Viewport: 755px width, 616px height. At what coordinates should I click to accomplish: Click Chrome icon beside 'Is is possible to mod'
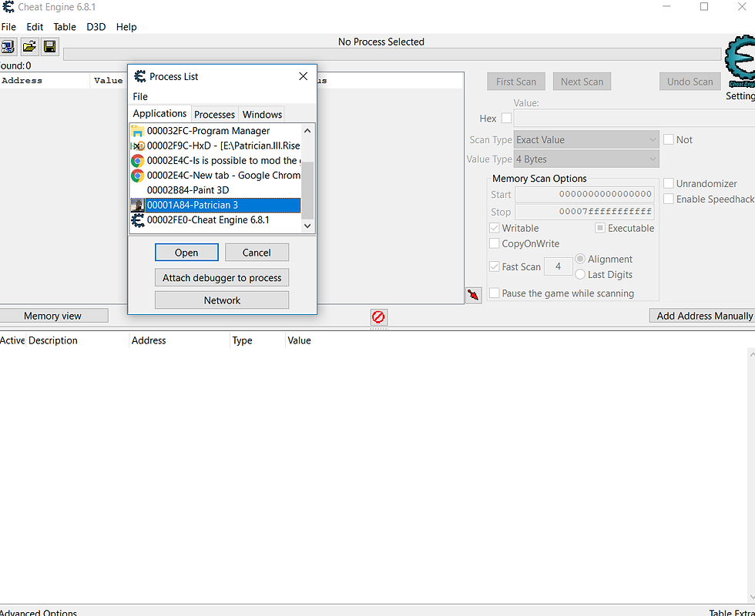(x=138, y=161)
